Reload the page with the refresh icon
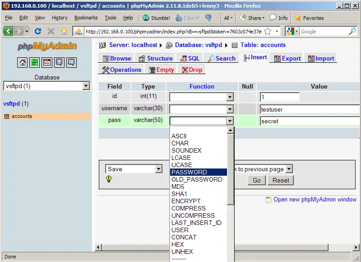This screenshot has width=361, height=262. pyautogui.click(x=38, y=31)
